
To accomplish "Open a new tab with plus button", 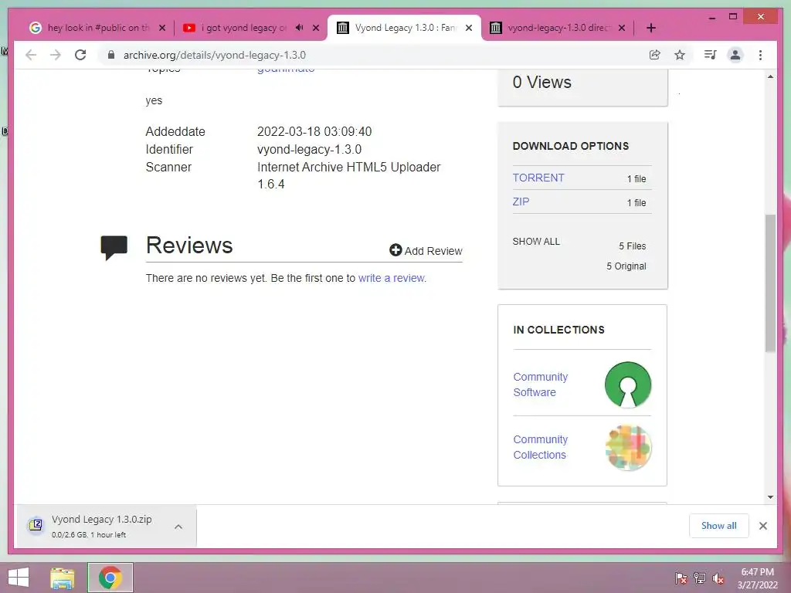I will click(x=651, y=28).
